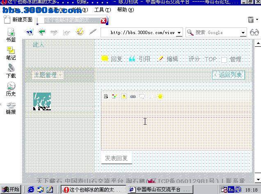The width and height of the screenshot is (261, 194).
Task: Click the quote bubble icon in editor
Action: click(142, 96)
